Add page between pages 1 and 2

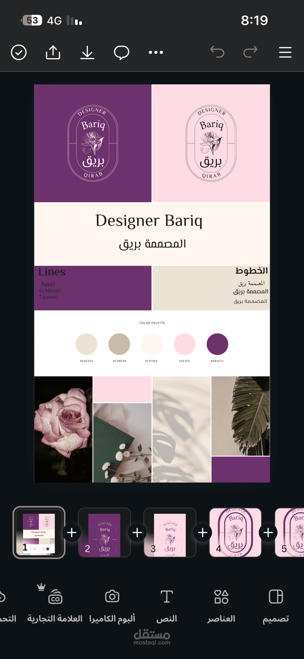pos(72,533)
